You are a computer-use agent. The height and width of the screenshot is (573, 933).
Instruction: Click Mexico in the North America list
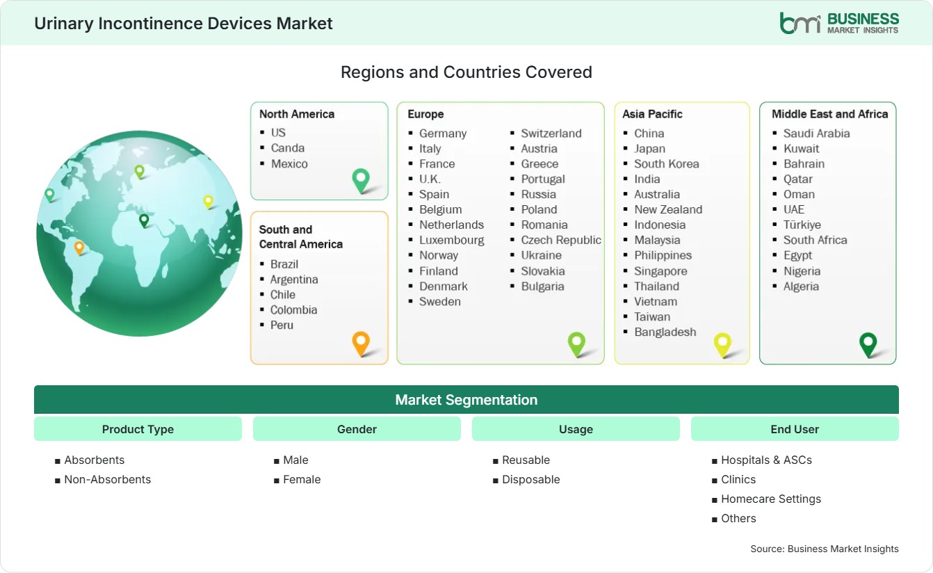pos(289,163)
